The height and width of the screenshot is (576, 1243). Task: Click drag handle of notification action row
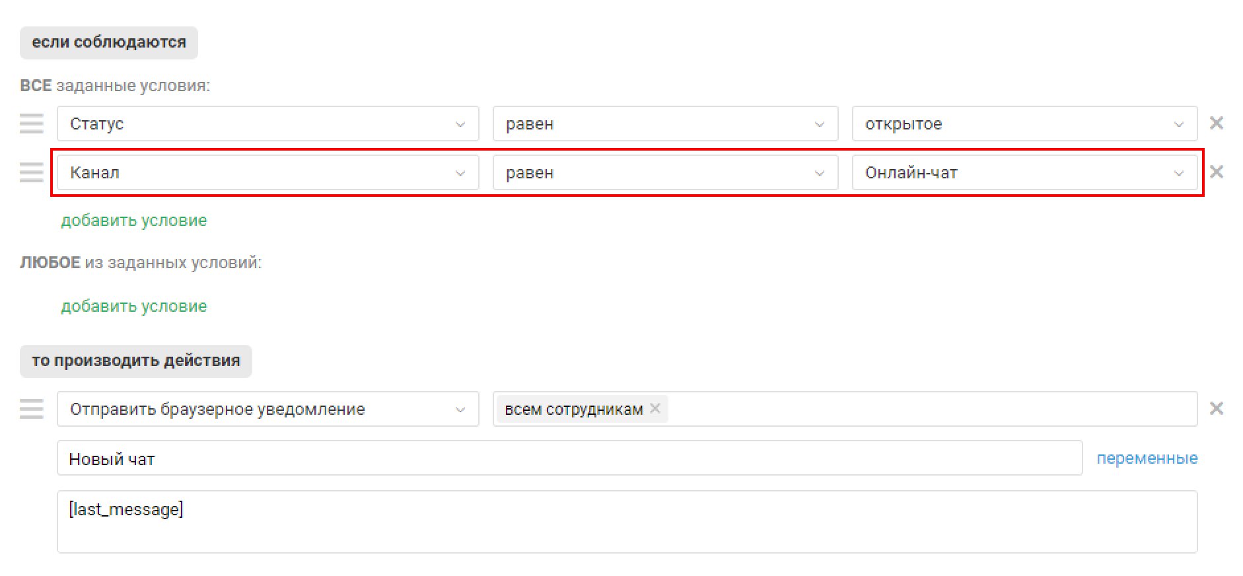point(31,409)
